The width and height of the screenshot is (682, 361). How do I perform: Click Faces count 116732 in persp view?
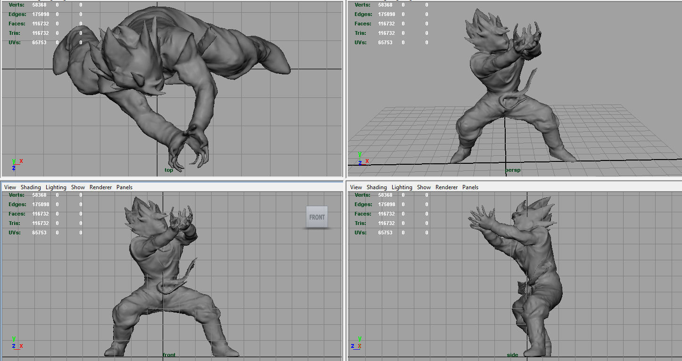point(386,24)
